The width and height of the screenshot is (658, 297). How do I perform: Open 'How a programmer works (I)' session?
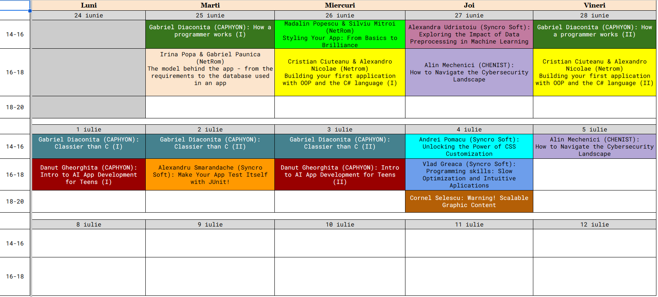tap(210, 34)
